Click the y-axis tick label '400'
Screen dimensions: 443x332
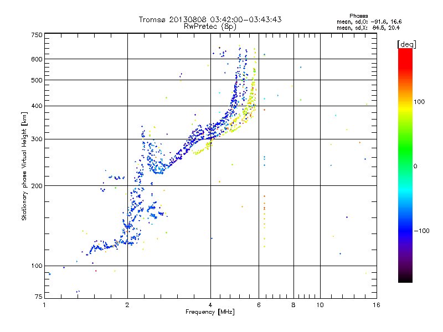point(37,106)
